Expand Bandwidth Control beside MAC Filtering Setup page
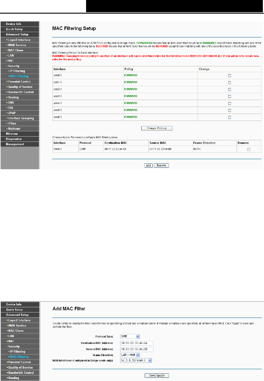Screen dimensions: 264x381 pyautogui.click(x=20, y=92)
